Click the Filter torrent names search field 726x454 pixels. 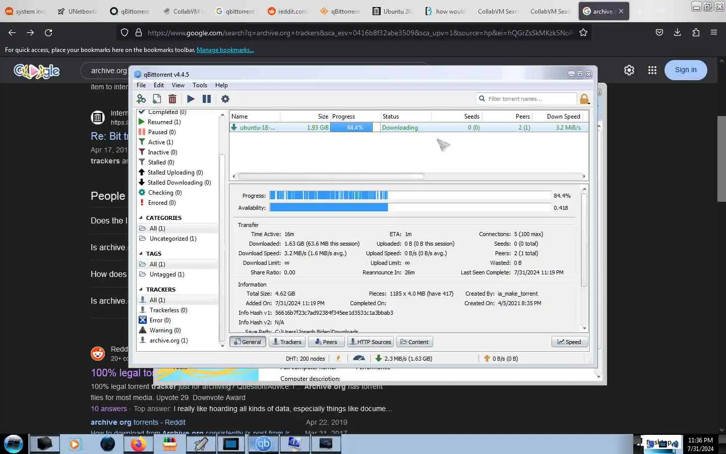526,99
